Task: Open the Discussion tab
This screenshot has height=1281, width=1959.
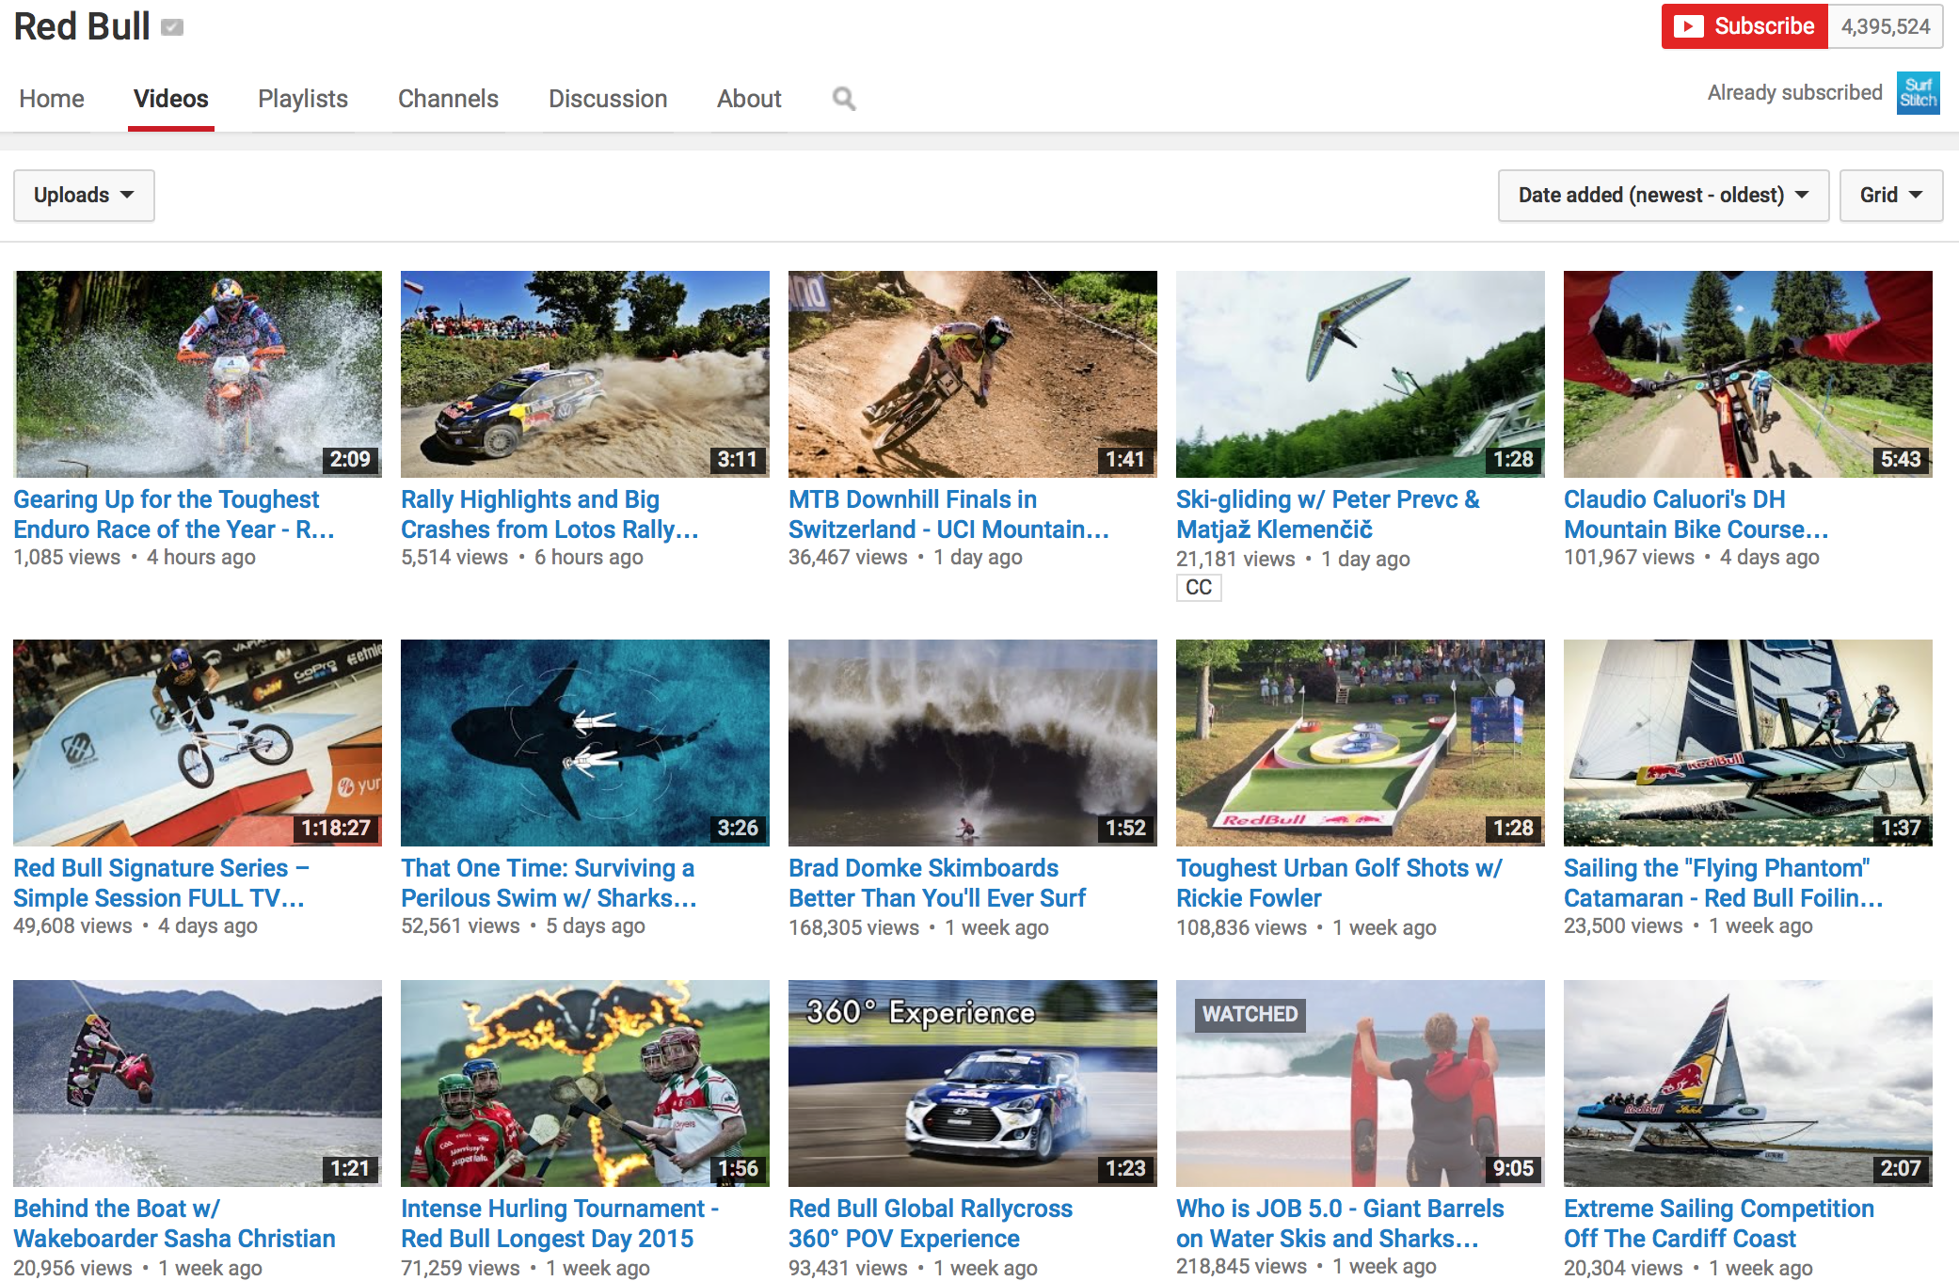Action: point(608,99)
